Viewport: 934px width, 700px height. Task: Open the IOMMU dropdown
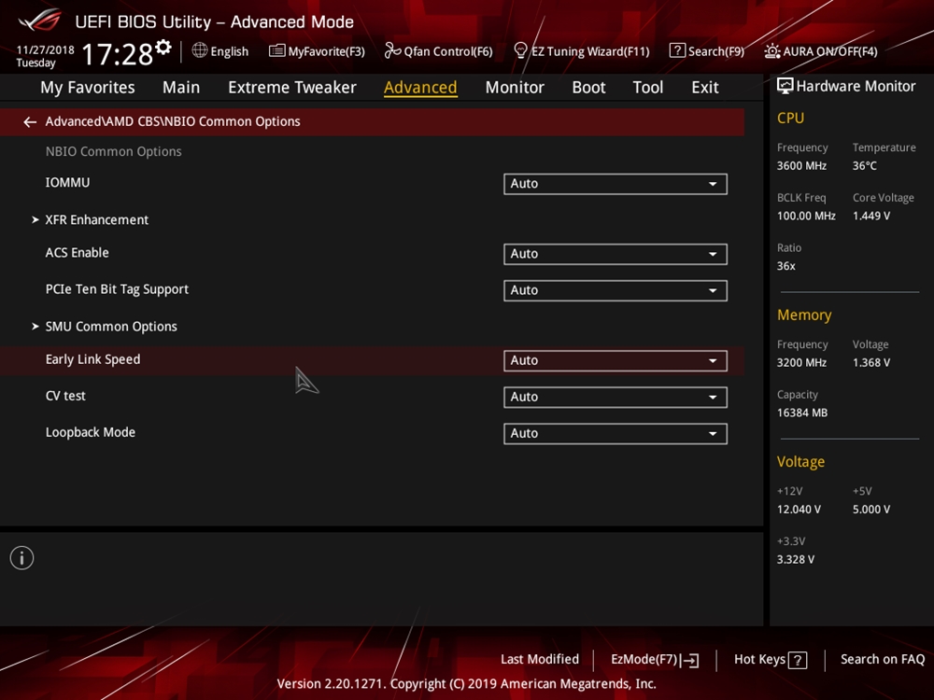click(x=616, y=184)
